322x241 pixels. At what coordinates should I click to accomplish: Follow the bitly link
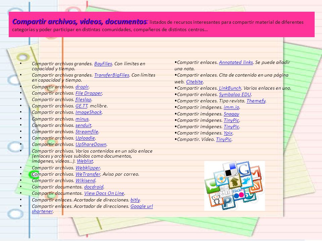[135, 200]
